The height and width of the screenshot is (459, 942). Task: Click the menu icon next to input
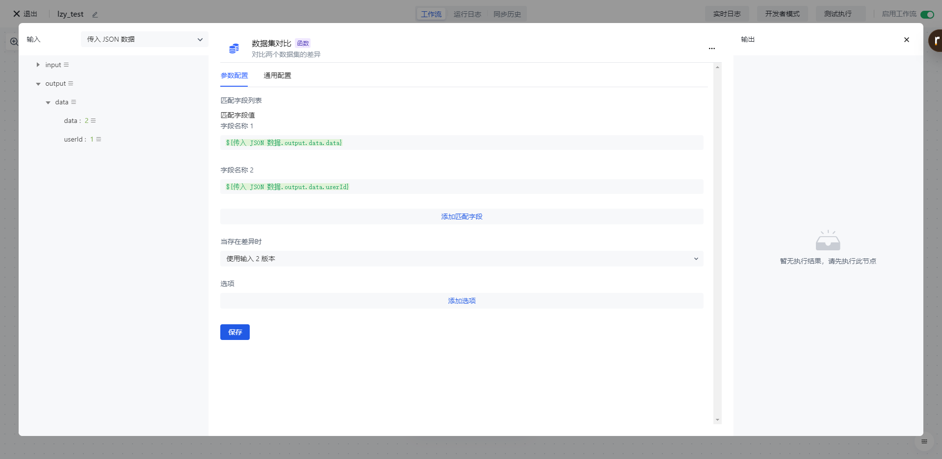click(x=66, y=65)
